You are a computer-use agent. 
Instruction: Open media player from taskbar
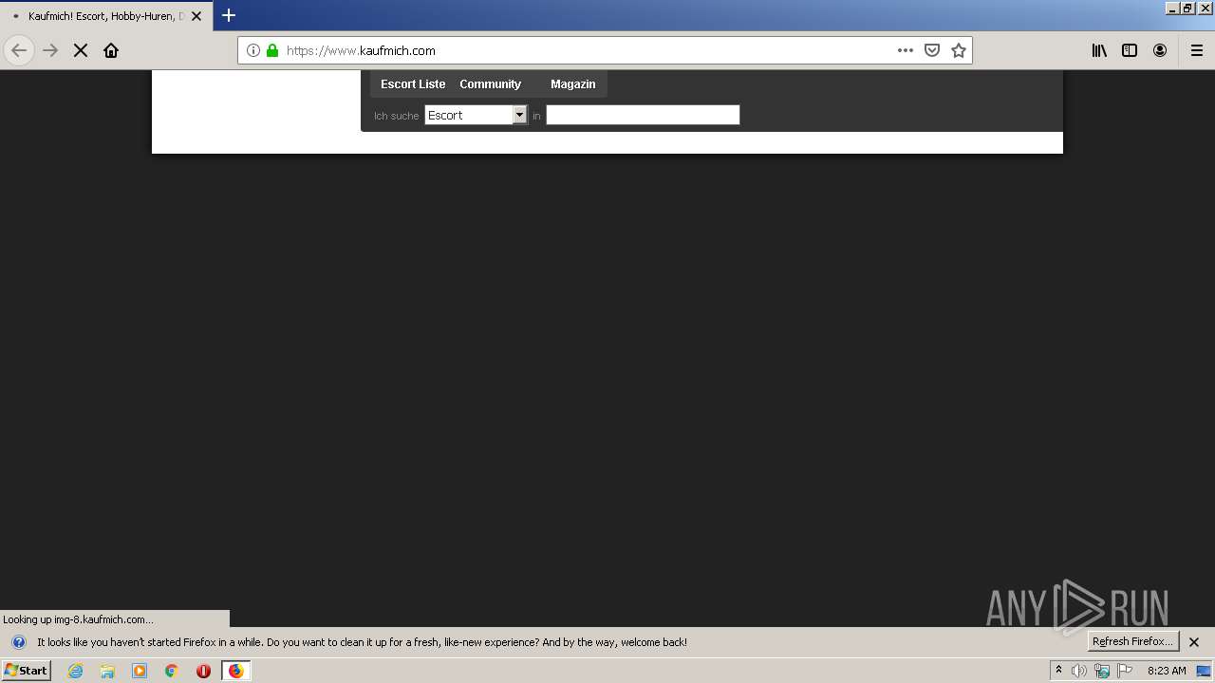point(140,671)
